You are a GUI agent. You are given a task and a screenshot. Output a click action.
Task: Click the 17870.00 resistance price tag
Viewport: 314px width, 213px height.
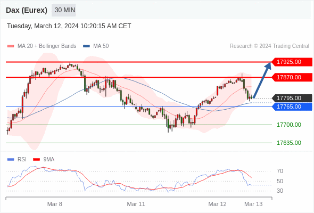pyautogui.click(x=292, y=77)
